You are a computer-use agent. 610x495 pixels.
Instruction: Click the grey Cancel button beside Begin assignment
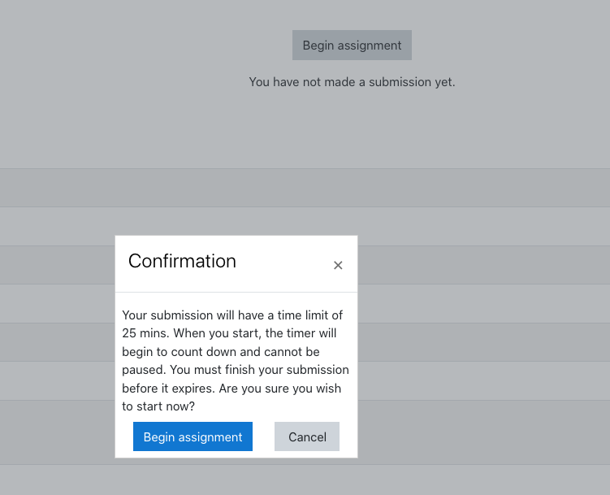point(307,436)
